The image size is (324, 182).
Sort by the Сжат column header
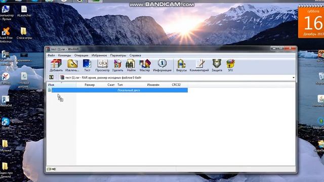111,85
